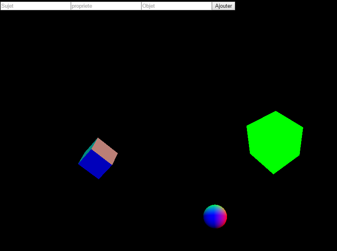The width and height of the screenshot is (337, 251).
Task: Focus the propriete text field
Action: click(106, 6)
